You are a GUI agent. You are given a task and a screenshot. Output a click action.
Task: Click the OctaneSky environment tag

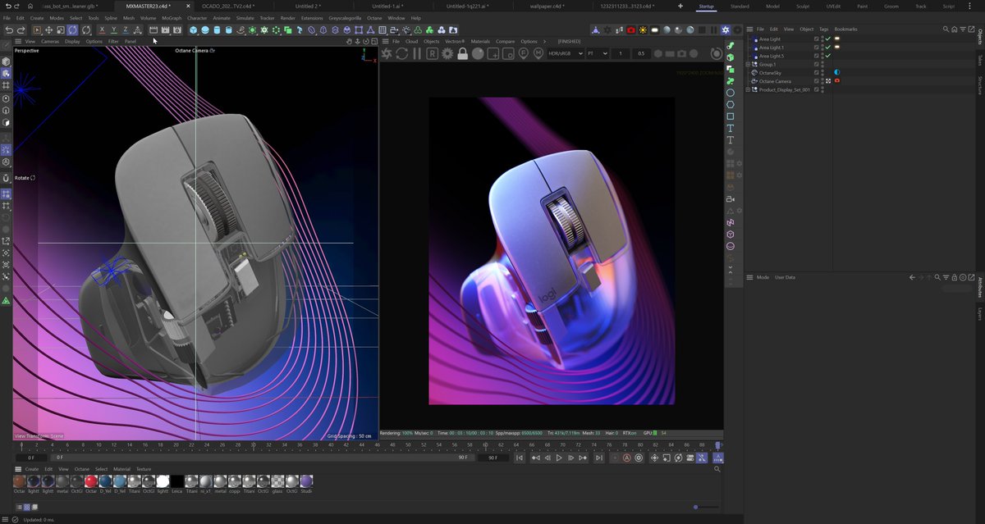tap(837, 73)
